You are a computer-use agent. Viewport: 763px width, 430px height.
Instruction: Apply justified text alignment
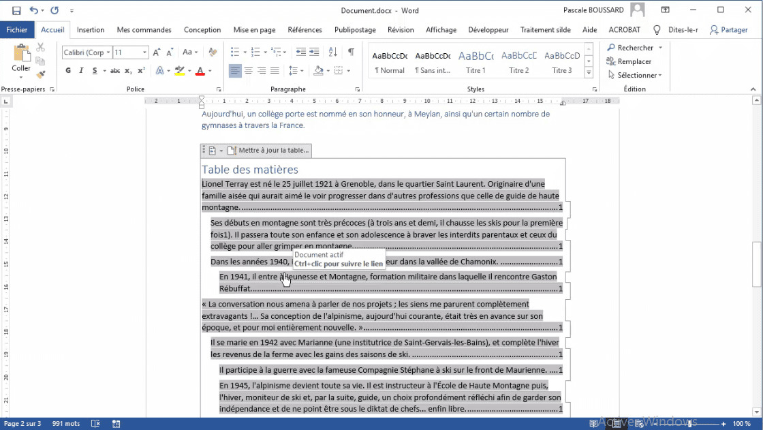pos(275,71)
